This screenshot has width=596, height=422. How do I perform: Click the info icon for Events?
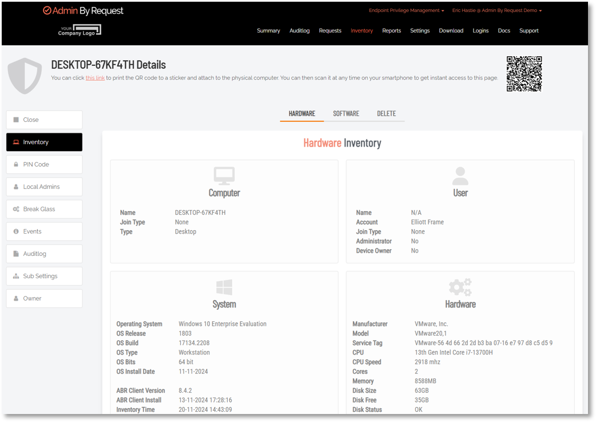(x=16, y=231)
